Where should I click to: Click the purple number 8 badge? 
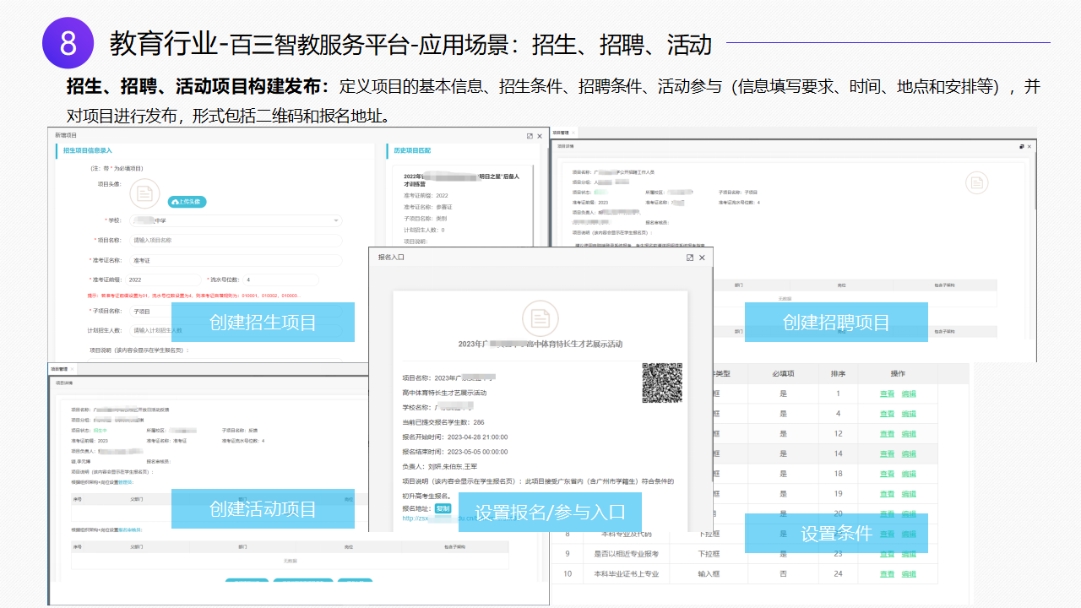coord(68,42)
